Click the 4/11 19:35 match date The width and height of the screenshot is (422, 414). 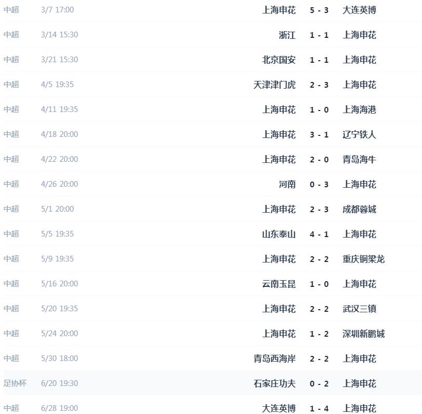coord(59,109)
